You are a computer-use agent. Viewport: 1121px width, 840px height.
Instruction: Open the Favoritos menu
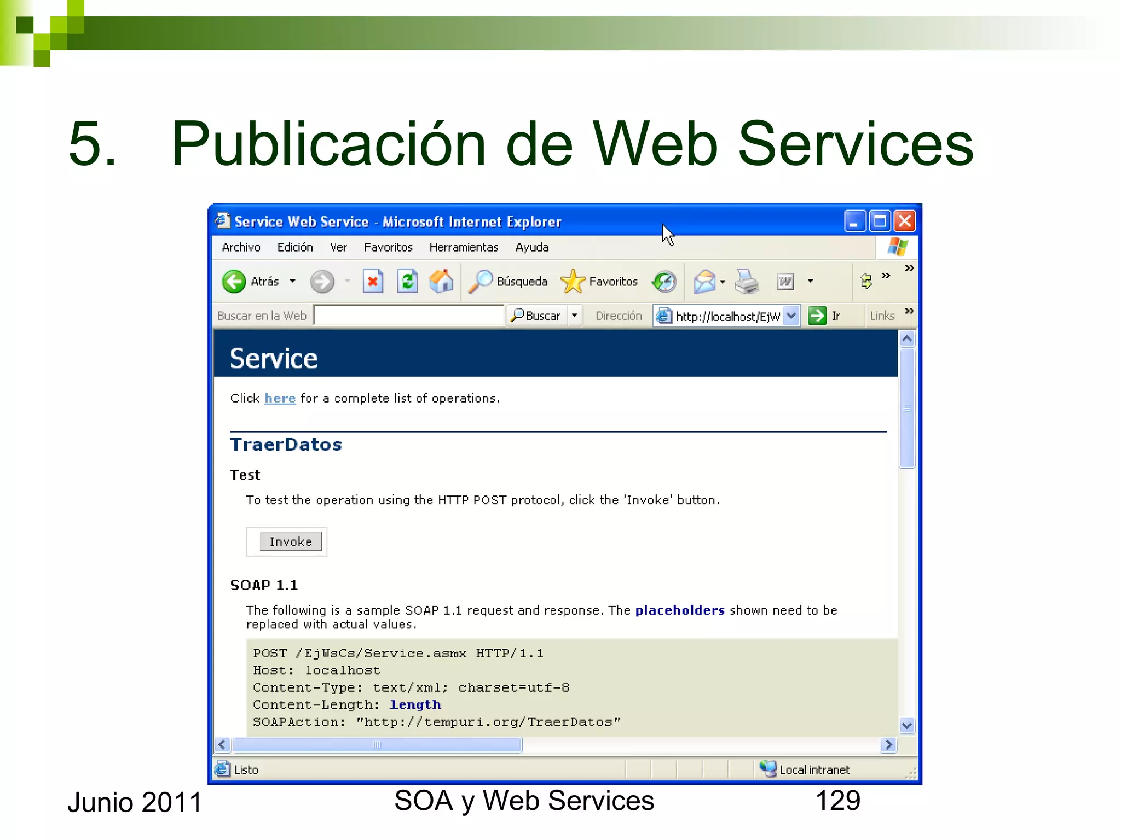[x=388, y=247]
